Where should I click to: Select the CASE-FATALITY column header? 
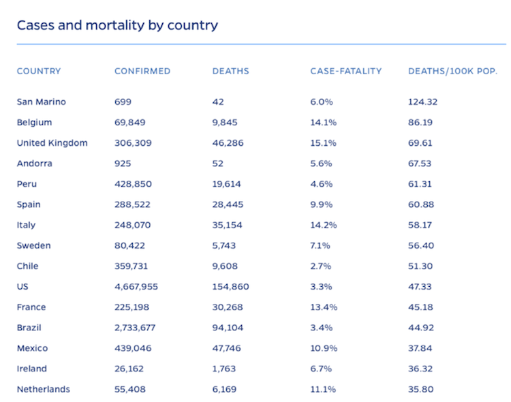(345, 71)
